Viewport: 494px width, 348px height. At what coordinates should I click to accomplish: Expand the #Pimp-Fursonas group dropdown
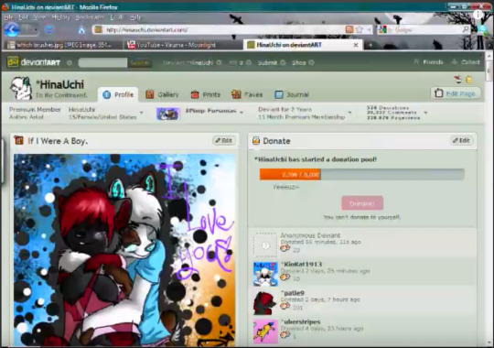(x=242, y=112)
